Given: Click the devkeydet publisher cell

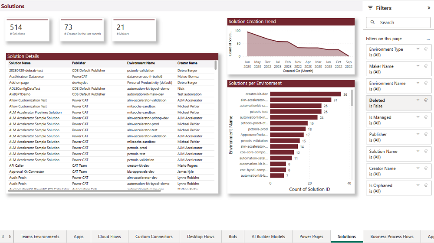Looking at the screenshot, I should coord(80,83).
